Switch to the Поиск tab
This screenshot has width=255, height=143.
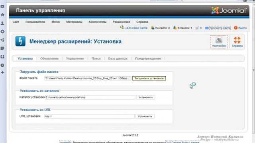pos(96,58)
